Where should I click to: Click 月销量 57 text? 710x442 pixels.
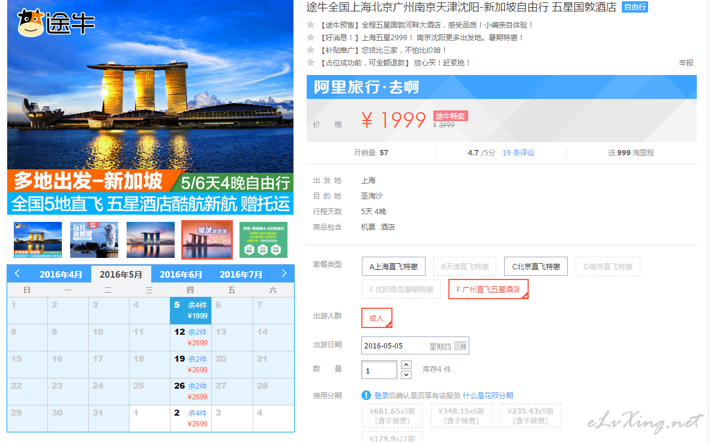371,153
